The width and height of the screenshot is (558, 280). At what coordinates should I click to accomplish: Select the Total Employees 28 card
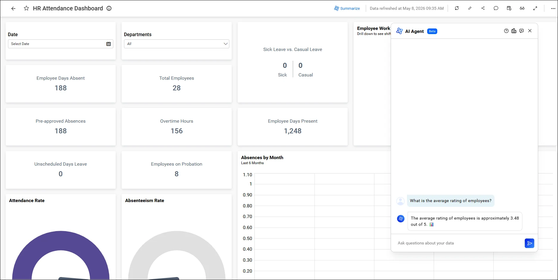tap(177, 84)
